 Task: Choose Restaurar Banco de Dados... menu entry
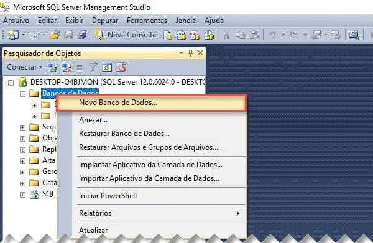tap(151, 134)
